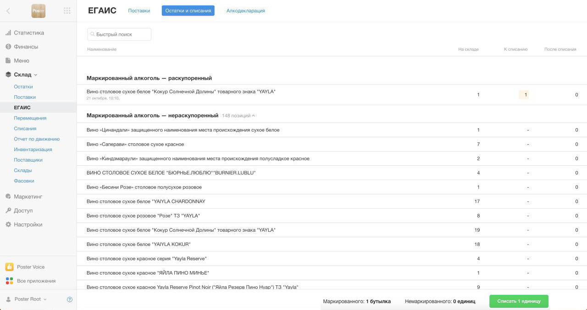Click the Маркетинг pie icon

point(8,196)
